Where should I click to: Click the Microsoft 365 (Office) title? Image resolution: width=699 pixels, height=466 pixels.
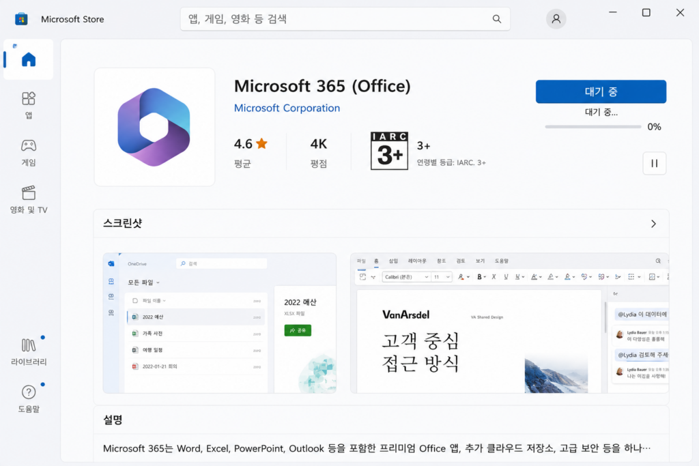click(x=322, y=86)
